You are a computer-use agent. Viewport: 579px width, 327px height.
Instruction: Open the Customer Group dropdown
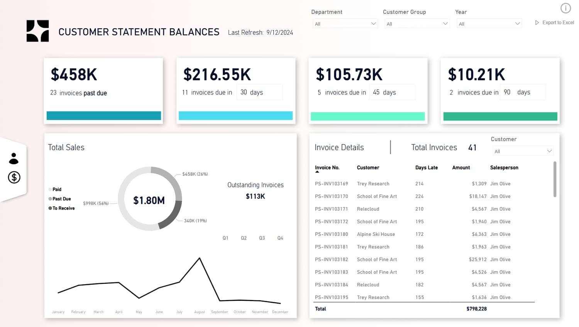click(x=417, y=24)
